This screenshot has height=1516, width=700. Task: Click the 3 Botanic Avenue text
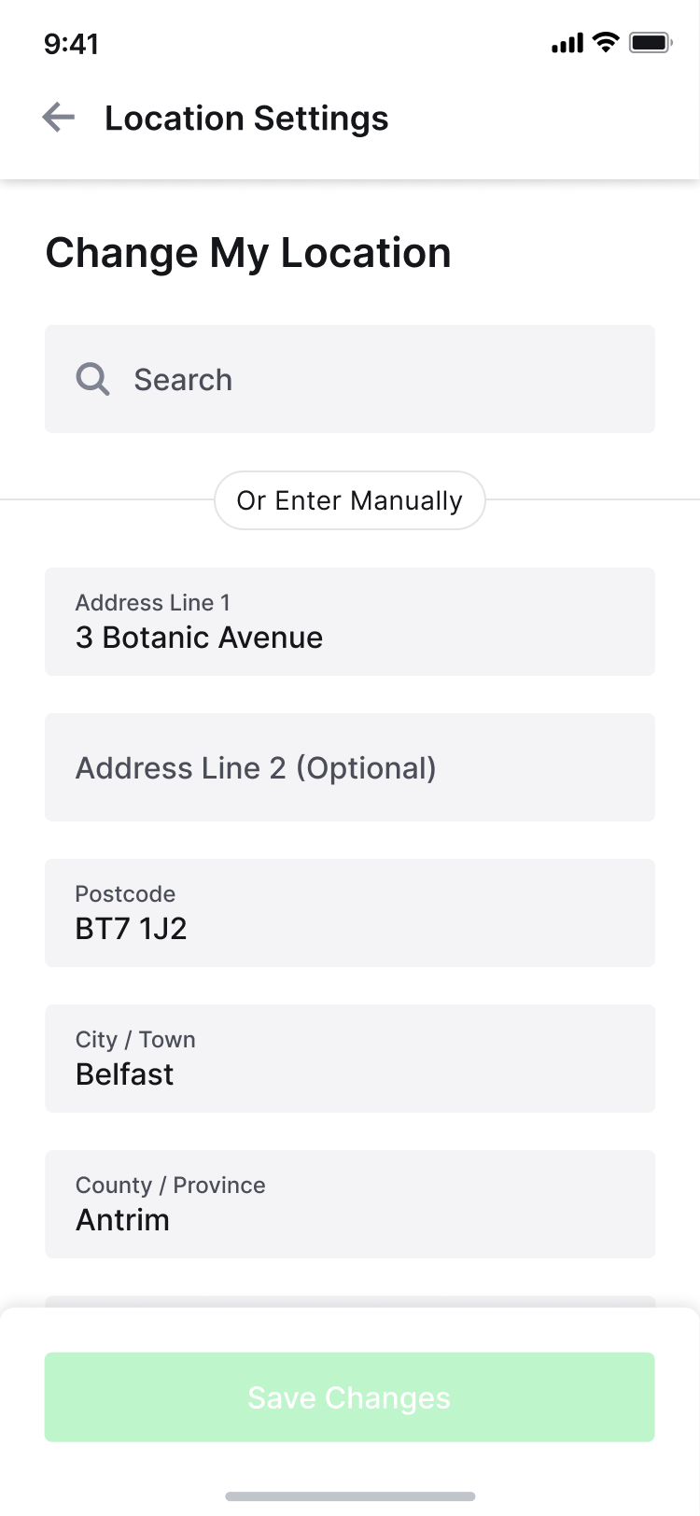tap(199, 638)
